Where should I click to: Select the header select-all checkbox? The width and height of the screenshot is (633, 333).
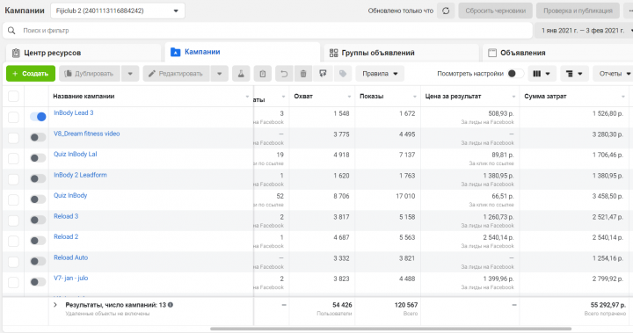point(13,96)
